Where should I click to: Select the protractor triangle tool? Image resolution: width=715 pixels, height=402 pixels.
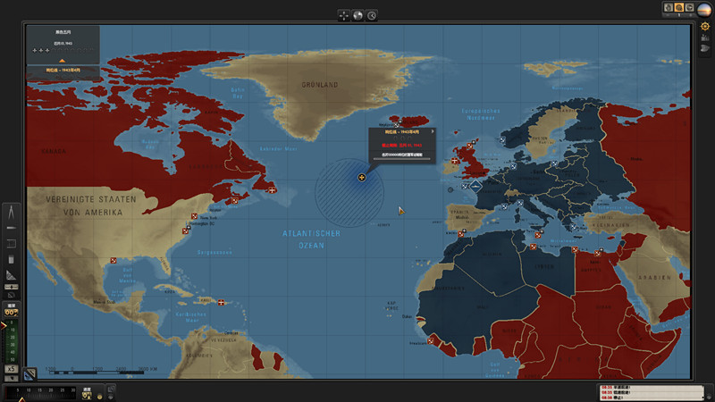click(12, 274)
